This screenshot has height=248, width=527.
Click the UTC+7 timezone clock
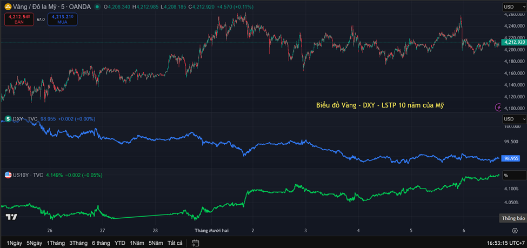(505, 243)
